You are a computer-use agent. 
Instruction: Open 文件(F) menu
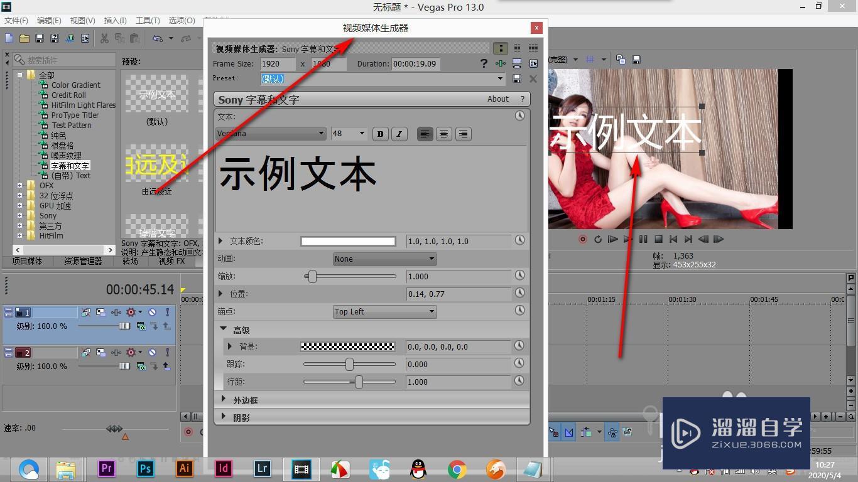[x=16, y=21]
